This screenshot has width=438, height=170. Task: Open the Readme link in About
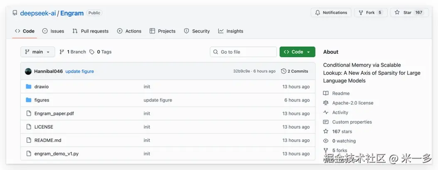pyautogui.click(x=341, y=93)
